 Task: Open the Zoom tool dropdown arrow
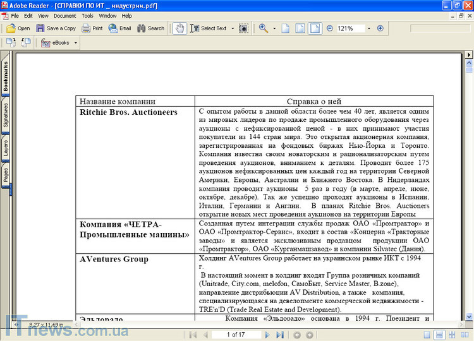click(274, 28)
